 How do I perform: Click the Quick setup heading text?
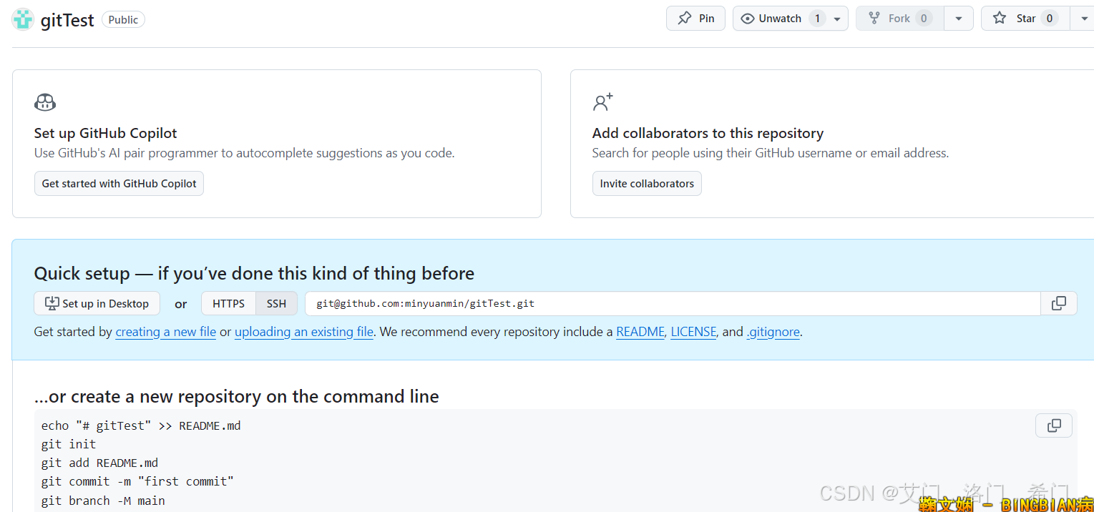coord(254,273)
